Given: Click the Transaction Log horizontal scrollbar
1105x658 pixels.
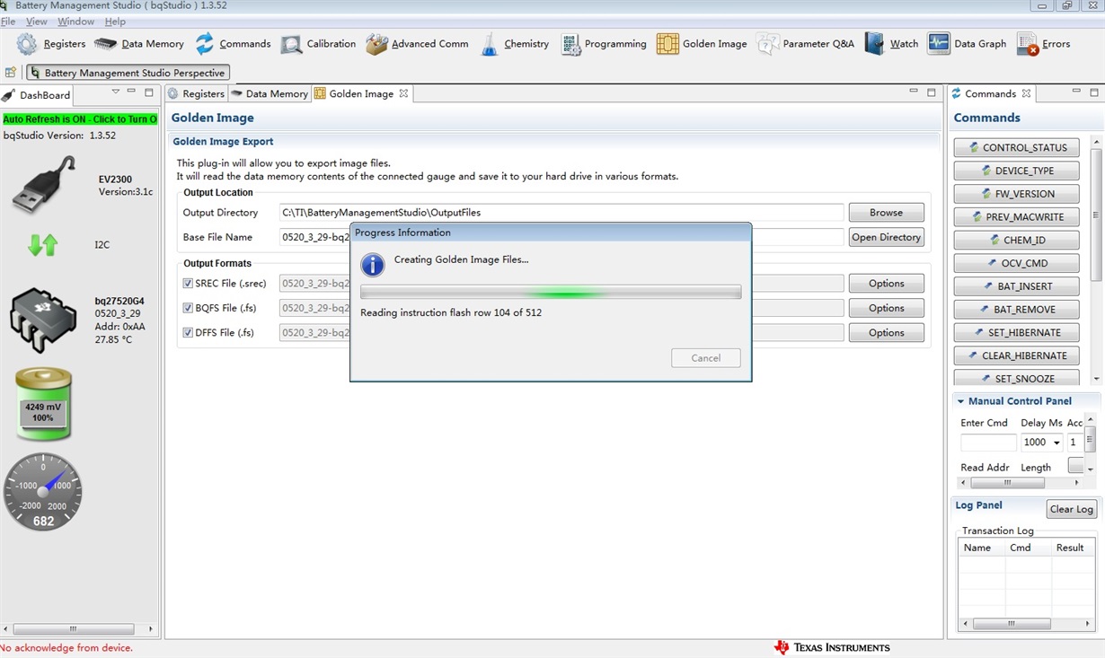Looking at the screenshot, I should tap(1013, 623).
